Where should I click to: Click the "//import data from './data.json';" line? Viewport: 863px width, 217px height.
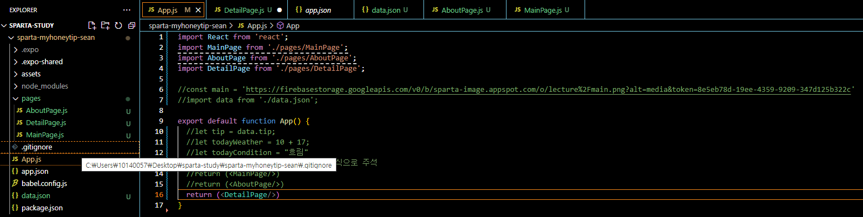[248, 100]
